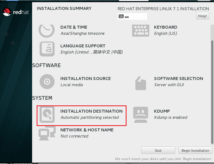The height and width of the screenshot is (164, 214).
Task: Click 'English (US)' keyboard value
Action: [166, 33]
